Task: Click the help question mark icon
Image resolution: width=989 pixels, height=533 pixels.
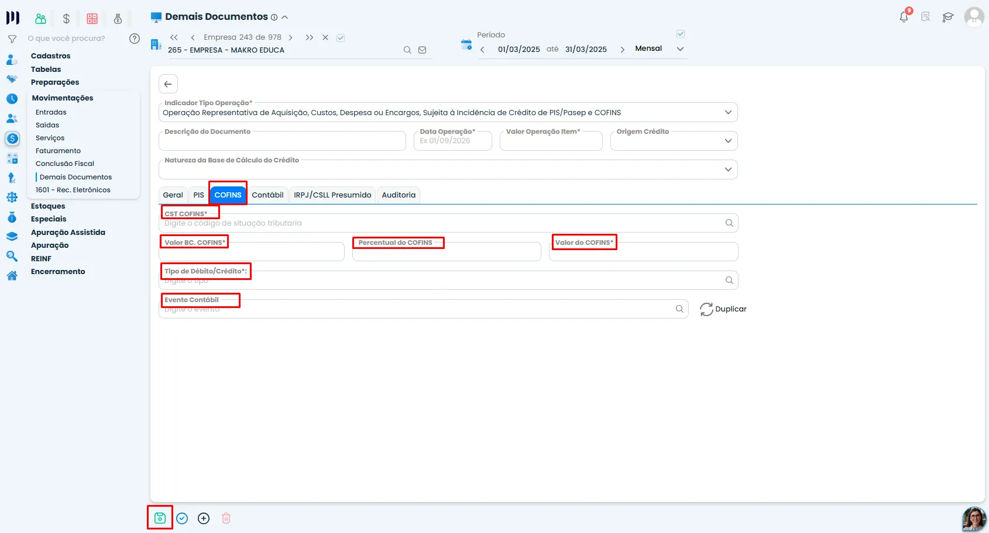Action: click(135, 39)
